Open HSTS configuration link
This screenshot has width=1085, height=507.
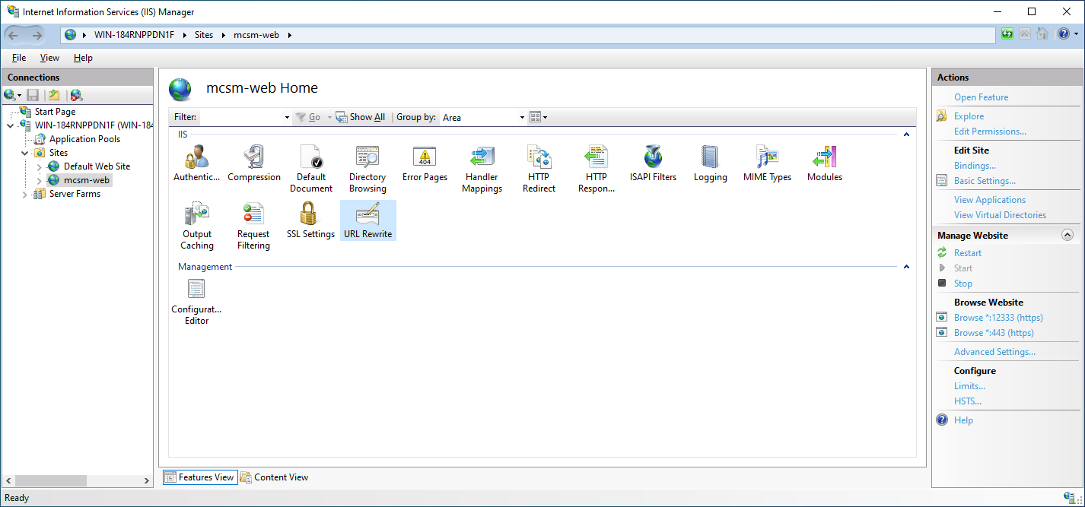point(968,401)
